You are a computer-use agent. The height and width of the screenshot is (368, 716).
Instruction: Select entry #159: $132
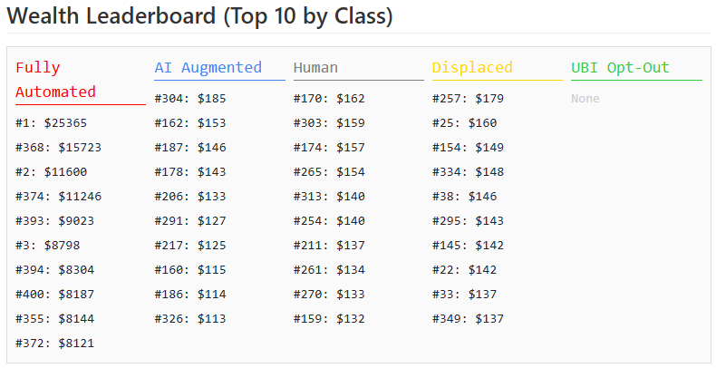pyautogui.click(x=329, y=319)
